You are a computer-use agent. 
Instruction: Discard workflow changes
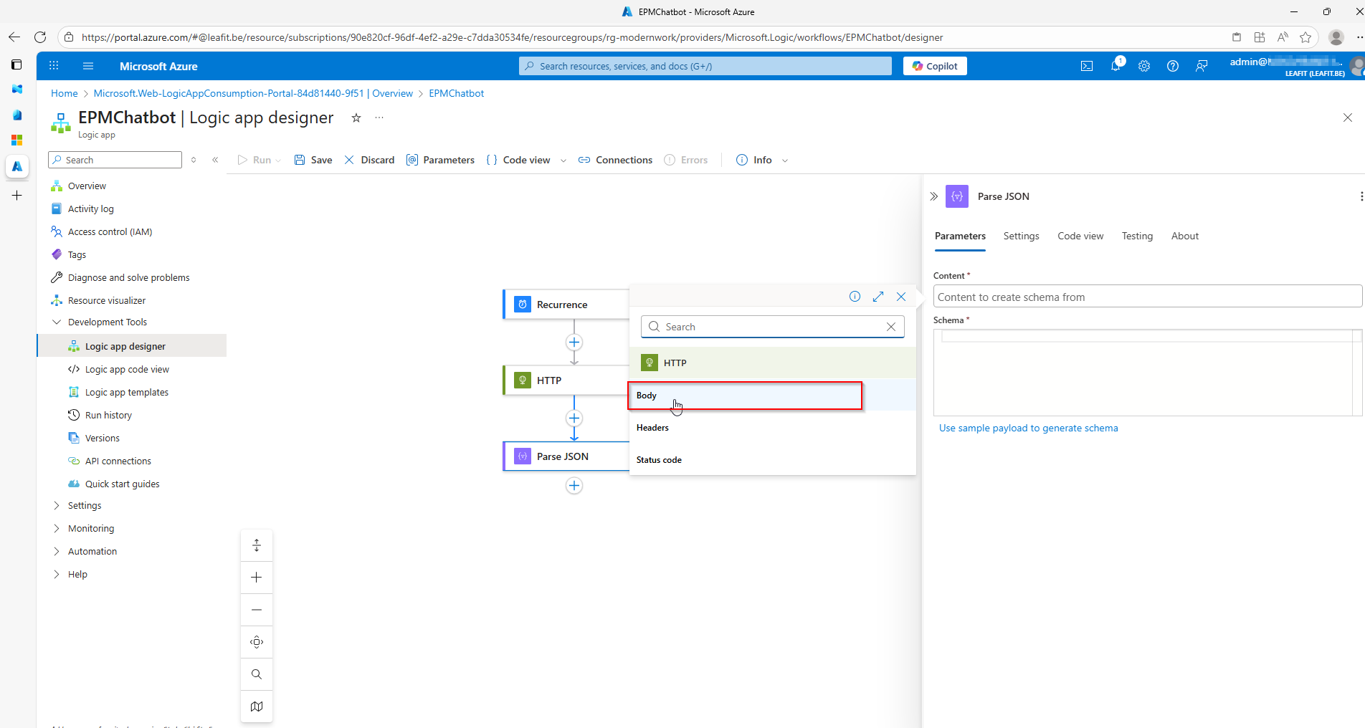[x=369, y=160]
